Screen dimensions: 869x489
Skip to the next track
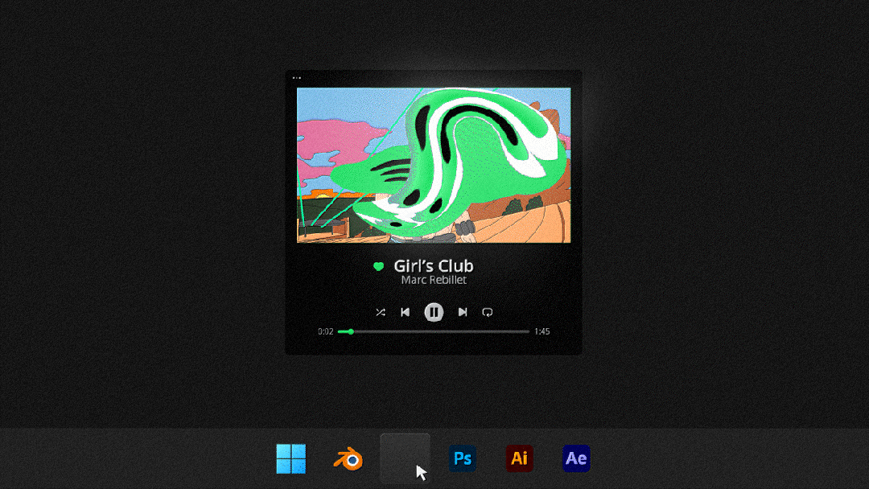pos(462,312)
